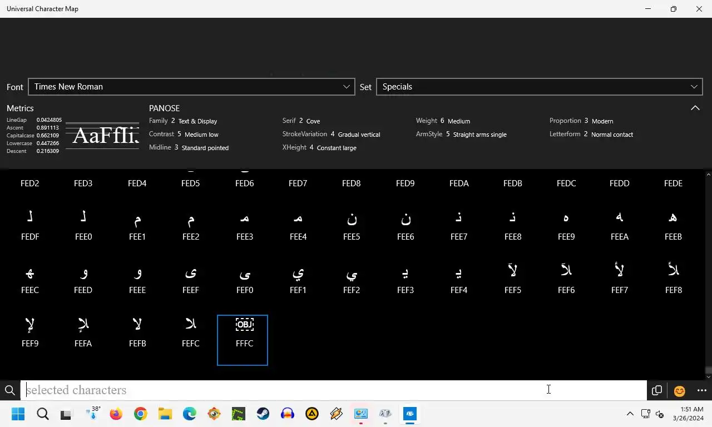712x427 pixels.
Task: Click the copy icon next to selected characters field
Action: pyautogui.click(x=657, y=390)
